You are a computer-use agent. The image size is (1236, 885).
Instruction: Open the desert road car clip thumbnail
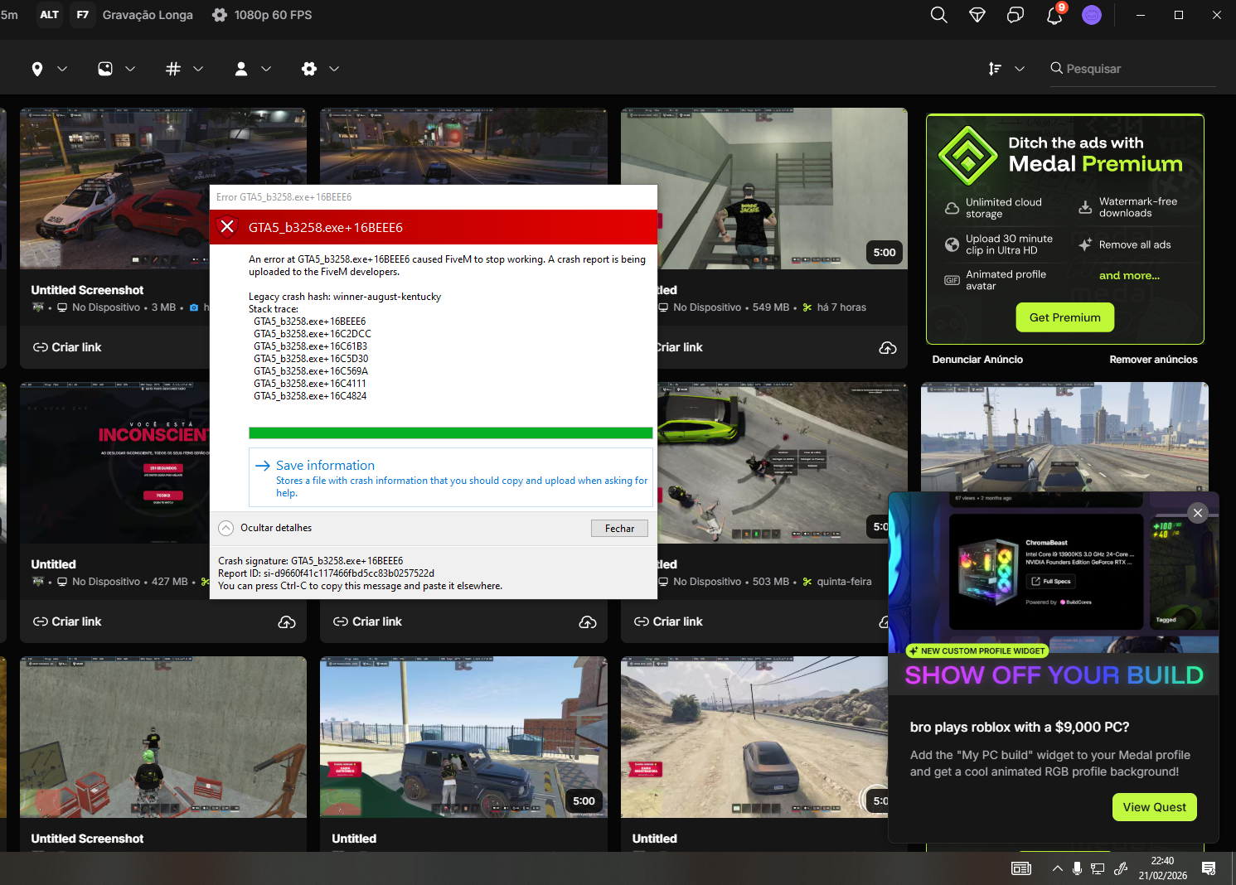[754, 737]
